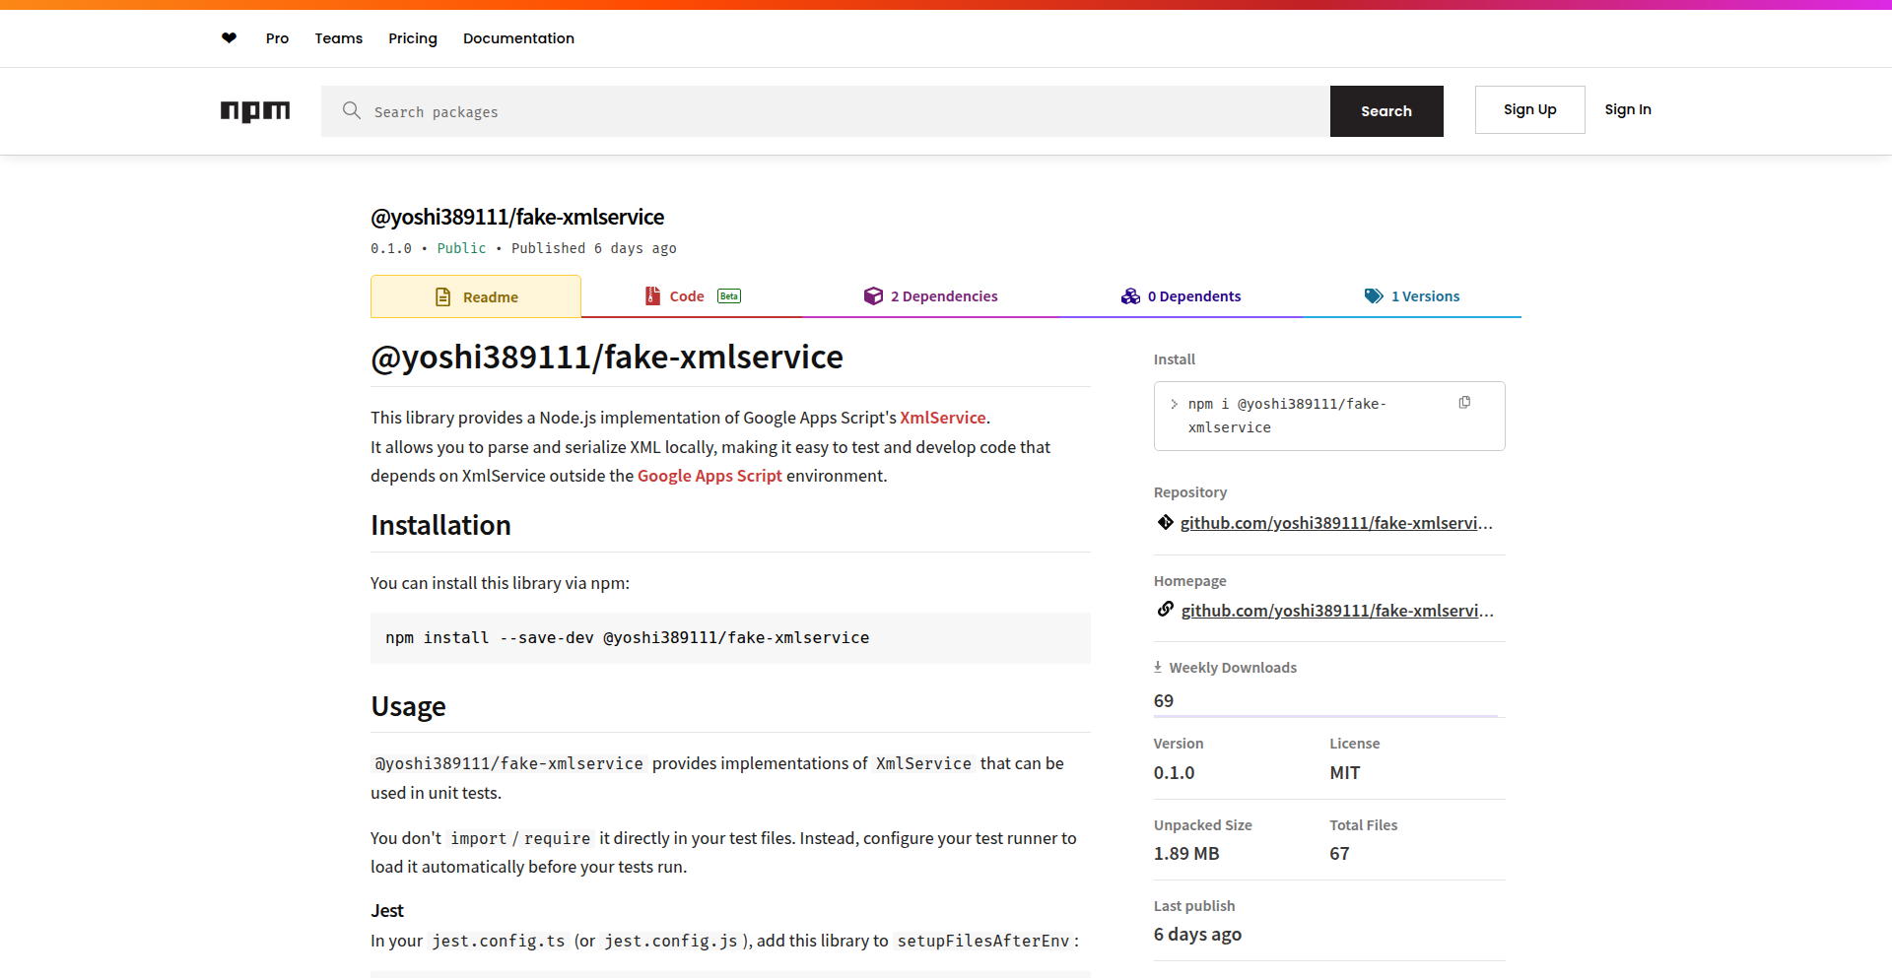This screenshot has height=978, width=1892.
Task: Click the Last publish value '6 days ago'
Action: pyautogui.click(x=1197, y=935)
